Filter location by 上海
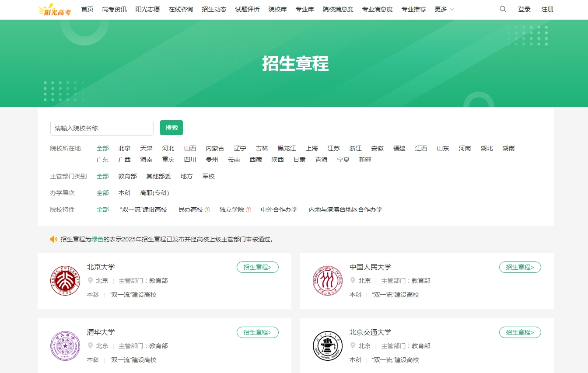This screenshot has height=373, width=588. (312, 149)
